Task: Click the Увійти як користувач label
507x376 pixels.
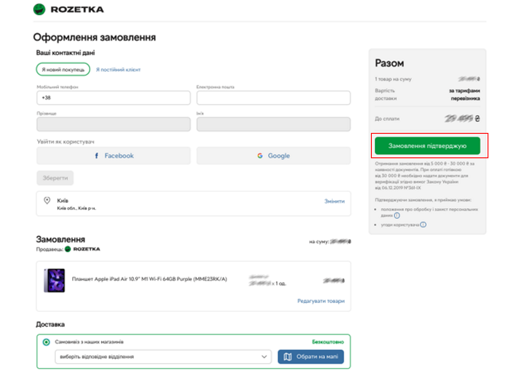Action: 65,142
